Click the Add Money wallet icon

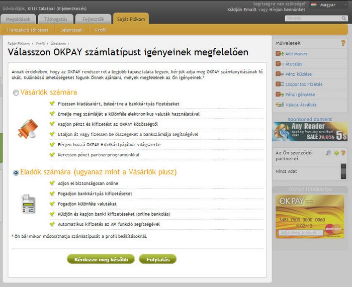(x=280, y=54)
